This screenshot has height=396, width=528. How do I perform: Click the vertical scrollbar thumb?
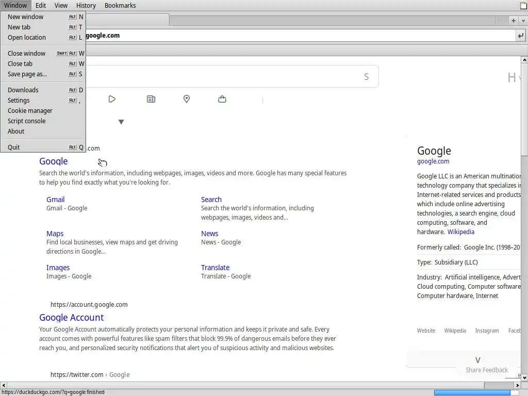(524, 109)
